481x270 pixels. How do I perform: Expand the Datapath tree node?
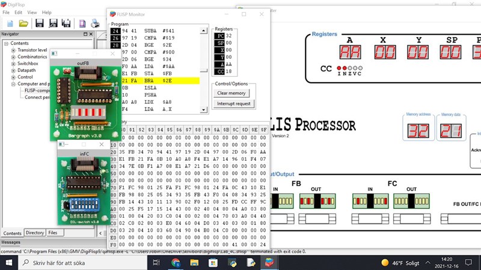click(x=13, y=70)
